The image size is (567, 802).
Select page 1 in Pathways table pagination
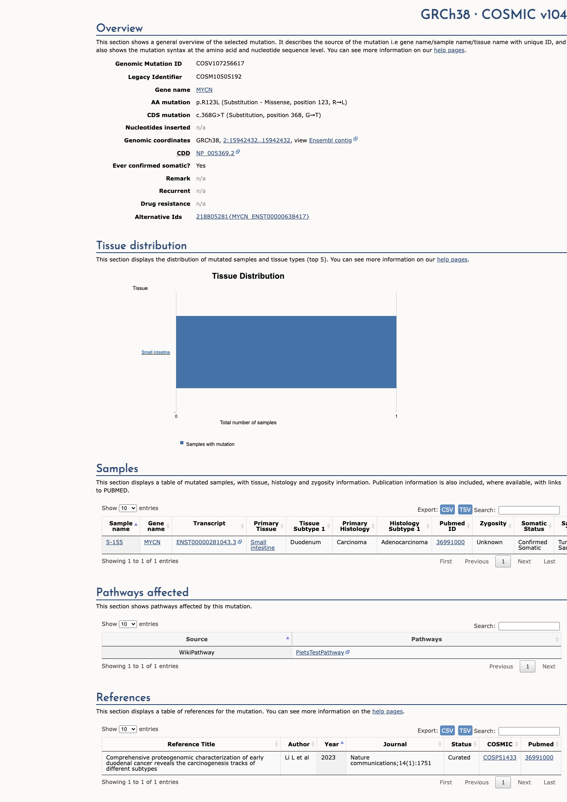[527, 666]
